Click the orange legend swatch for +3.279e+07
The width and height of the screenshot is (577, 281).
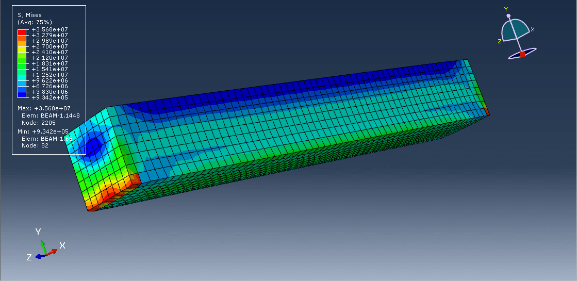[x=22, y=38]
